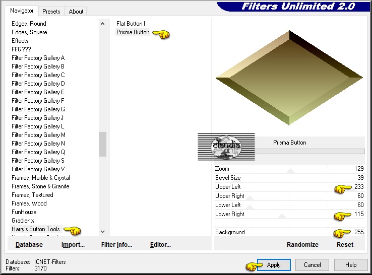
Task: Choose the Prisma Button filter
Action: click(x=133, y=32)
